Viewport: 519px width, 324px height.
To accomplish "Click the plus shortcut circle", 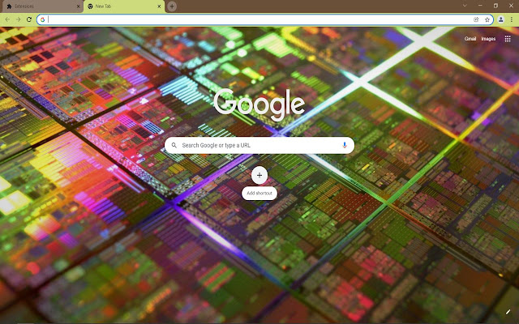I will (259, 175).
